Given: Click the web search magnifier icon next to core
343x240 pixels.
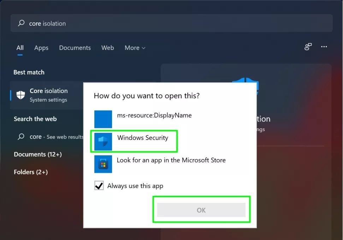Looking at the screenshot, I should (21, 137).
